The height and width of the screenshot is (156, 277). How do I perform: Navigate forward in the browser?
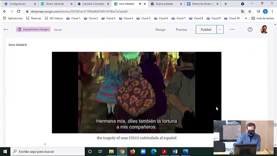(x=12, y=12)
